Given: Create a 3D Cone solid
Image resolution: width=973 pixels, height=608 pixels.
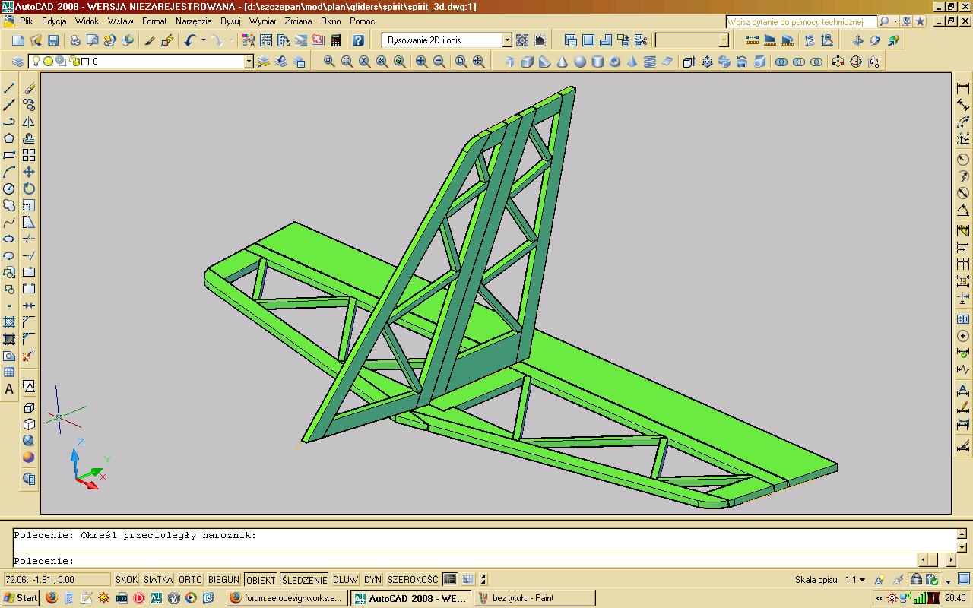Looking at the screenshot, I should pos(562,62).
